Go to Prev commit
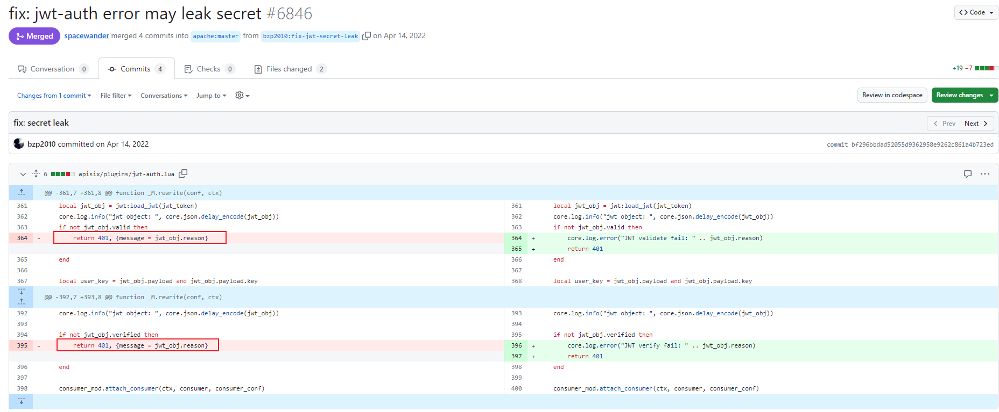Image resolution: width=999 pixels, height=412 pixels. (944, 124)
